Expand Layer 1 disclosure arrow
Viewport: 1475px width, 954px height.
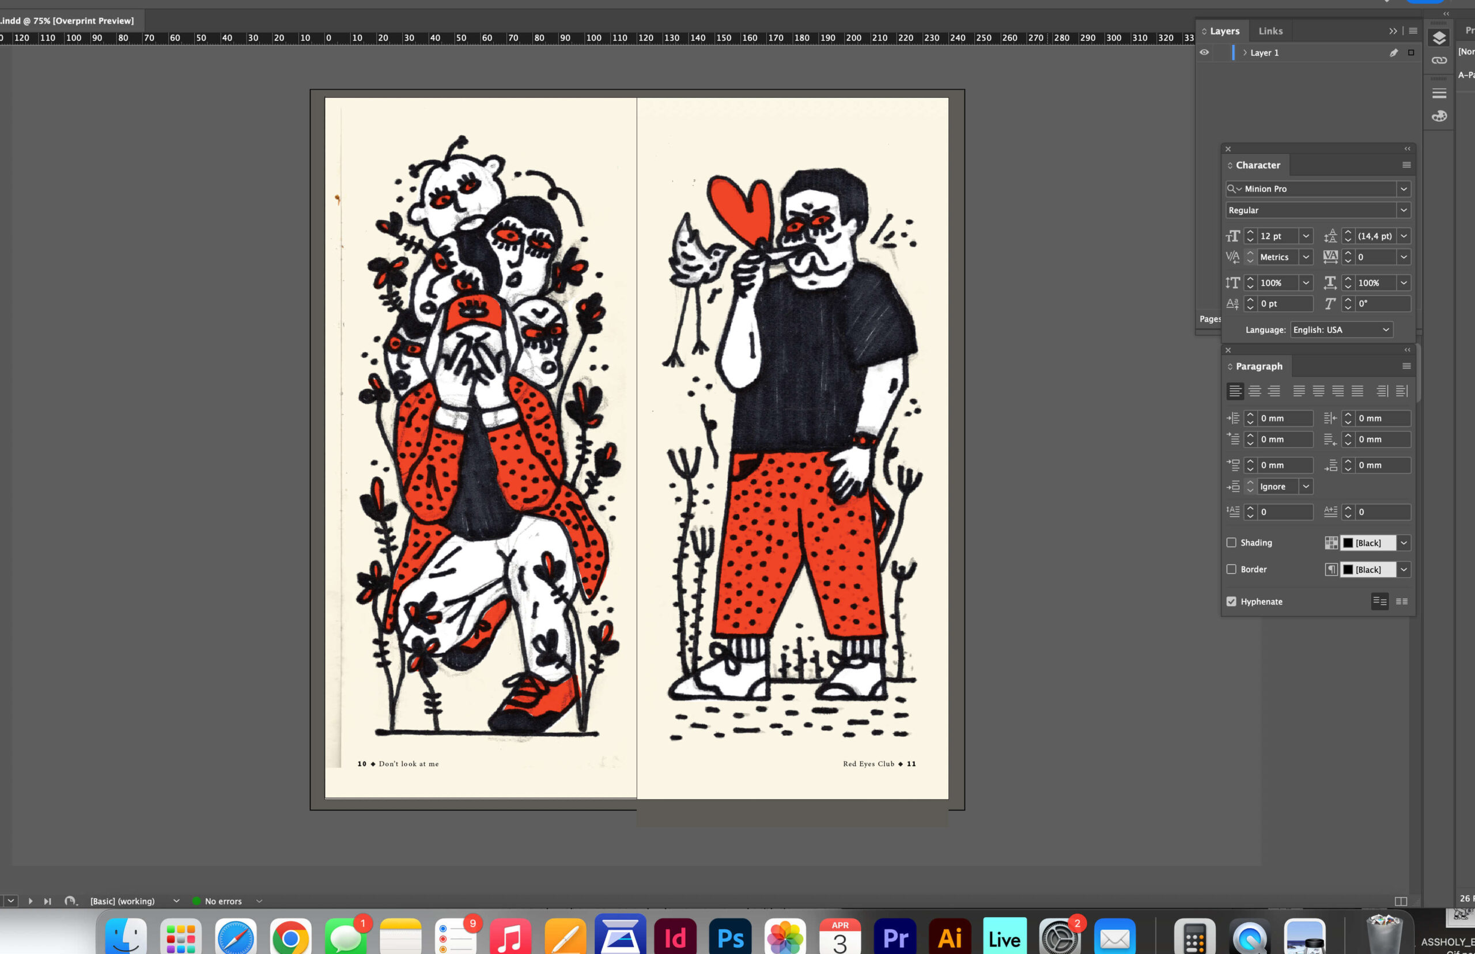click(x=1245, y=52)
